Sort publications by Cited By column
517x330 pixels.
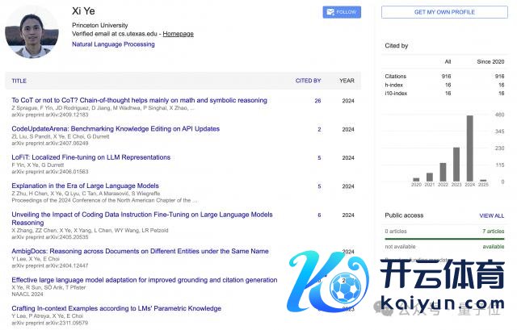point(308,81)
